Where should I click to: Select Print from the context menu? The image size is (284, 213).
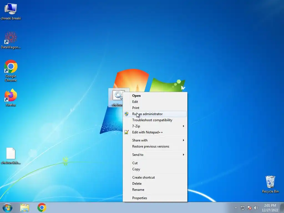[155, 108]
